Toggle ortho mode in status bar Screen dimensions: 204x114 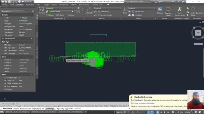point(134,112)
